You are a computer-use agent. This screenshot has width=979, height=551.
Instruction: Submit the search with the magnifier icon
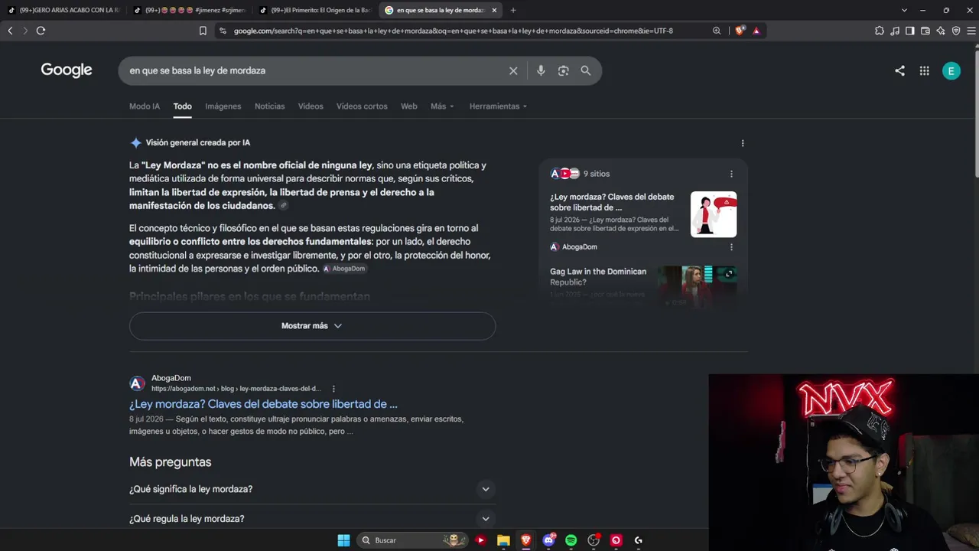(586, 70)
